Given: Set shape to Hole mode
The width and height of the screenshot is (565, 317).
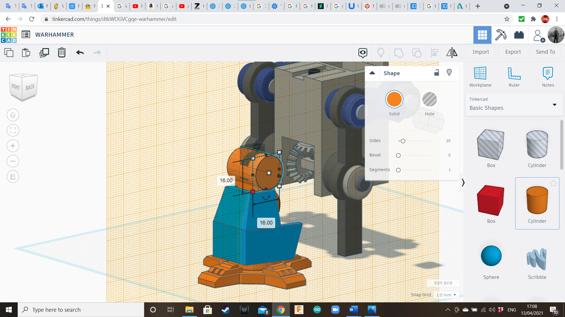Looking at the screenshot, I should pyautogui.click(x=429, y=100).
